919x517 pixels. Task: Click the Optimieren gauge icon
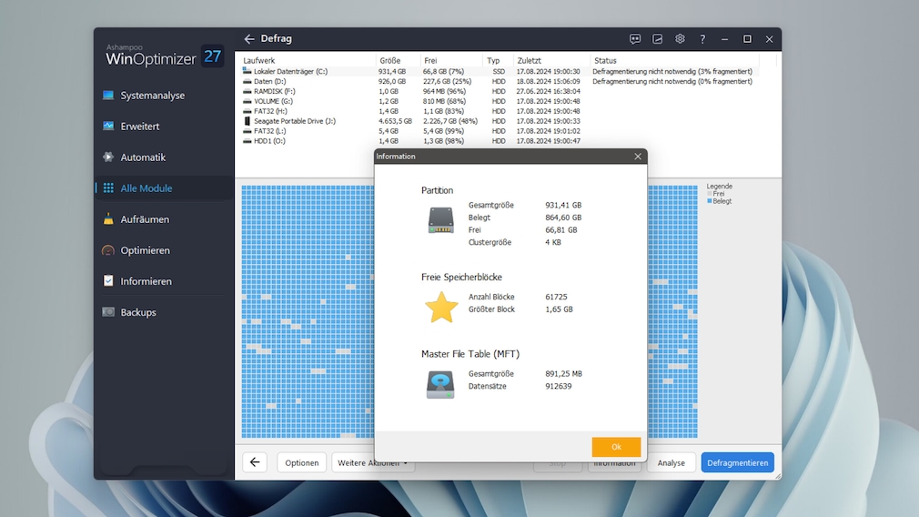(x=108, y=250)
